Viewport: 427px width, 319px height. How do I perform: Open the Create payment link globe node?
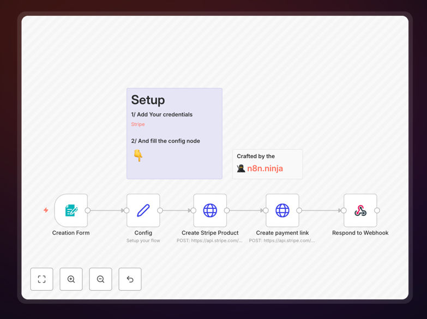pos(282,210)
